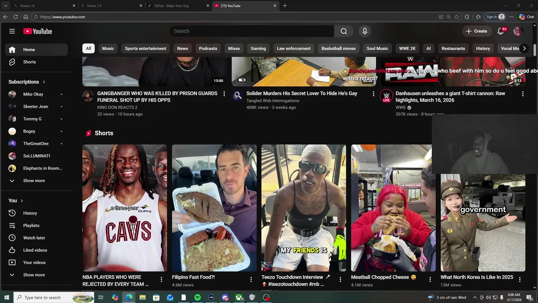Viewport: 538px width, 303px height.
Task: Open the Windows Start menu
Action: pos(6,298)
